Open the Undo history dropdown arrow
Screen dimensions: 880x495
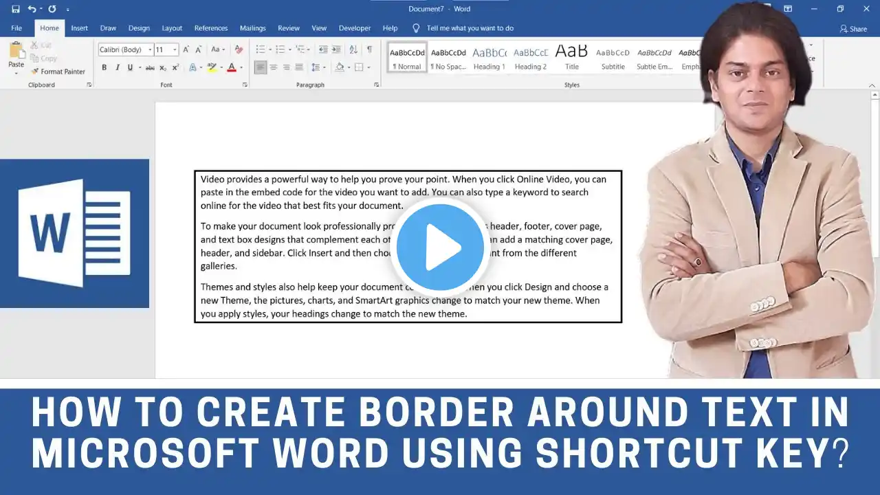41,9
